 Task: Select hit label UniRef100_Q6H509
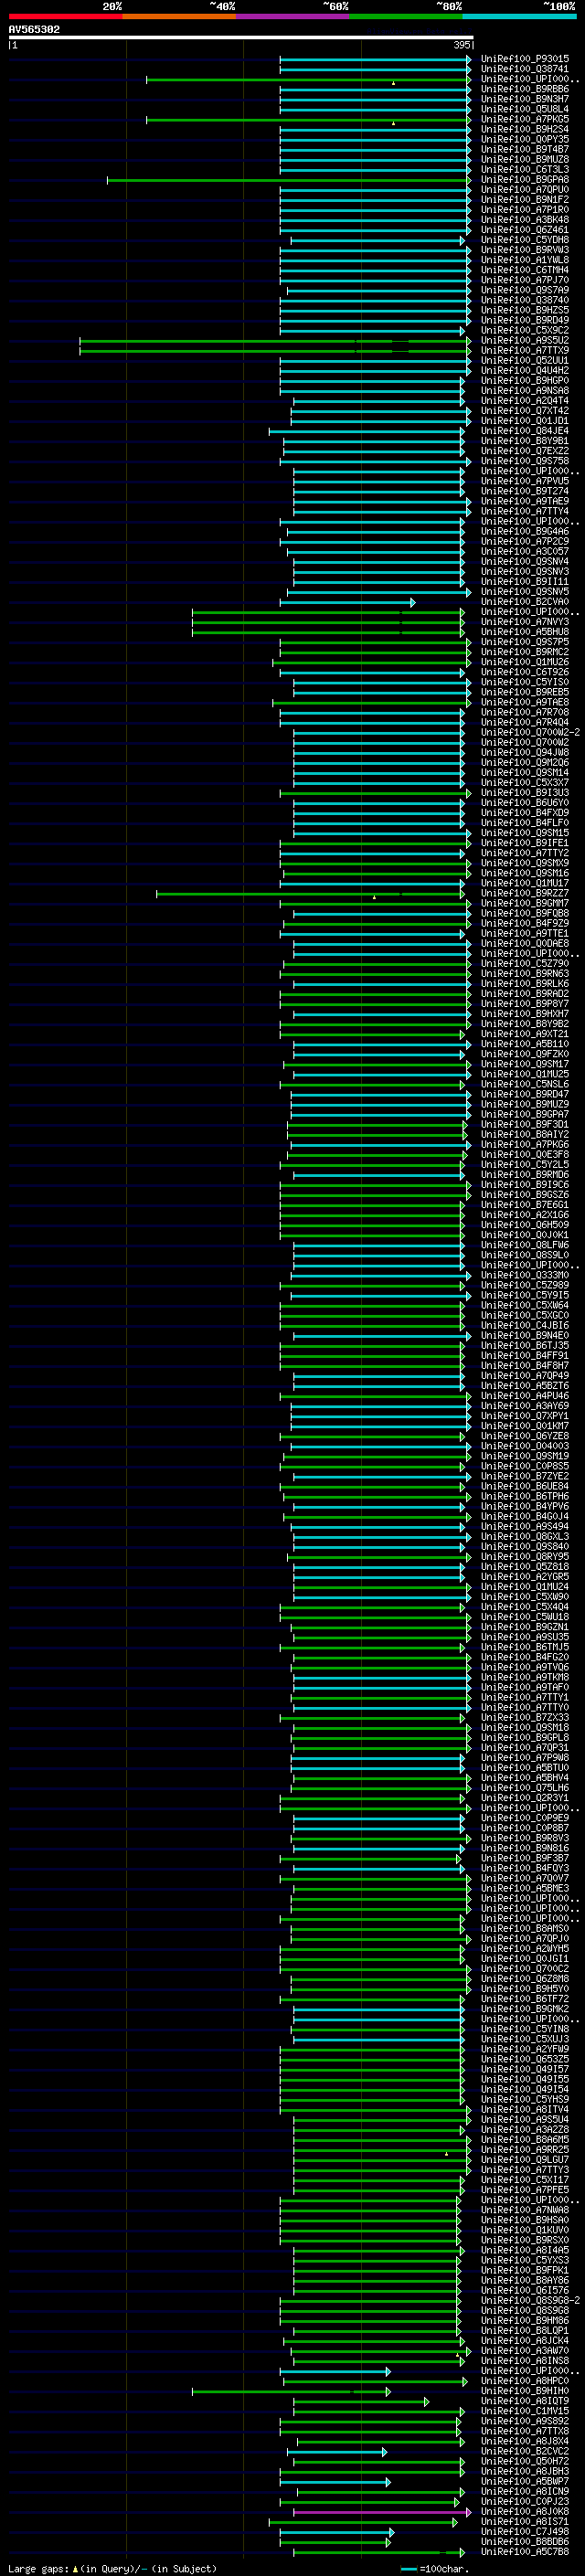tap(525, 1225)
